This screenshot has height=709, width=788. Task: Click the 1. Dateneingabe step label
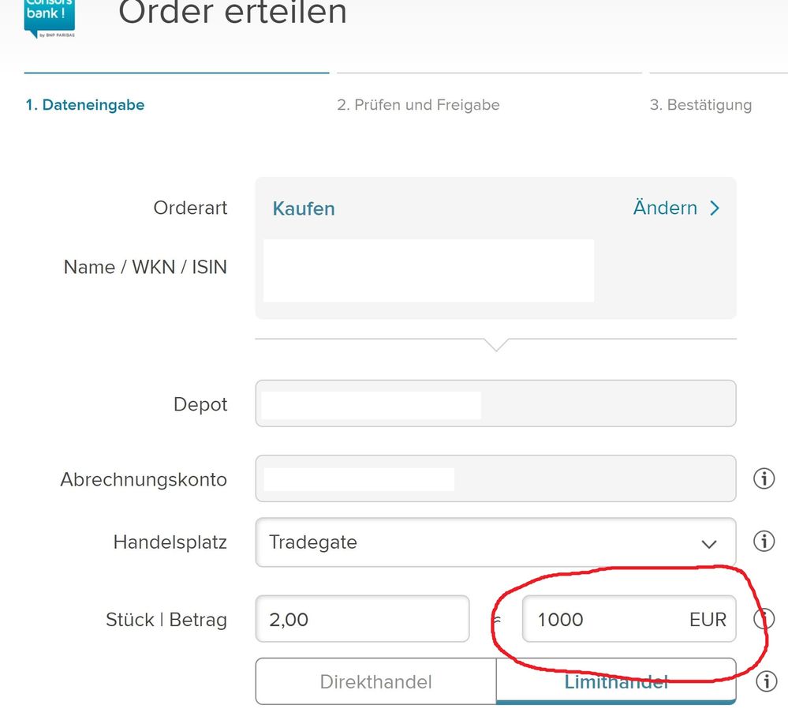(x=85, y=104)
